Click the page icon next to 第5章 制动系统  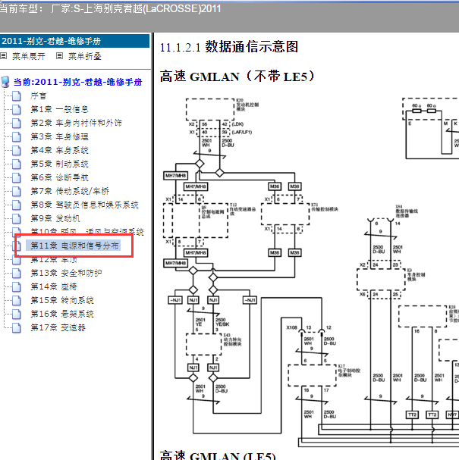tap(17, 164)
